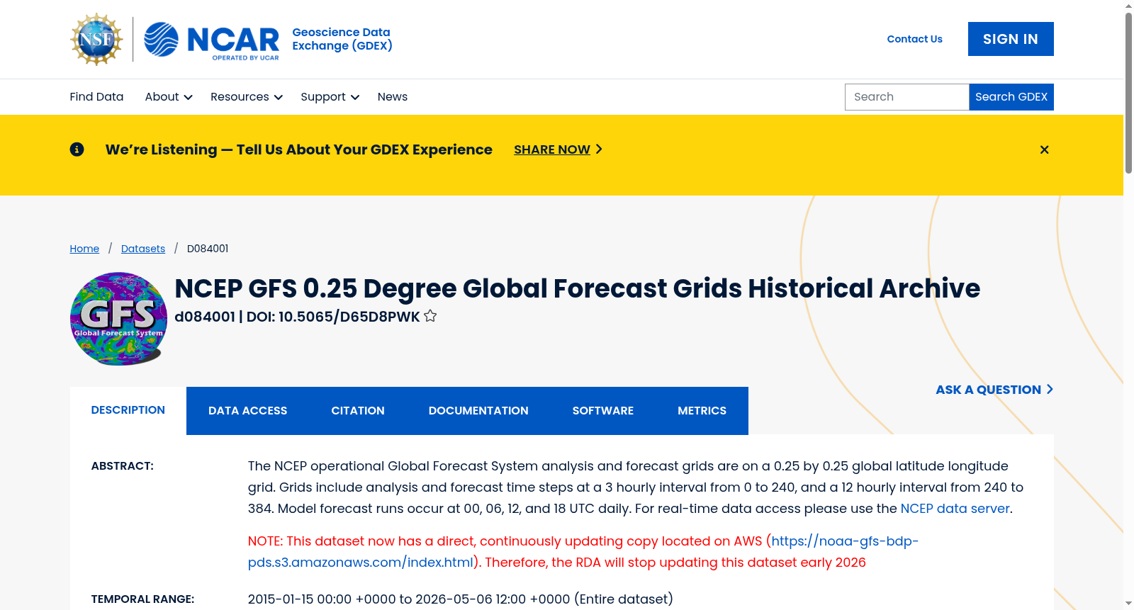Click the dataset title heading text
Screen dimensions: 1134x610
(x=577, y=289)
